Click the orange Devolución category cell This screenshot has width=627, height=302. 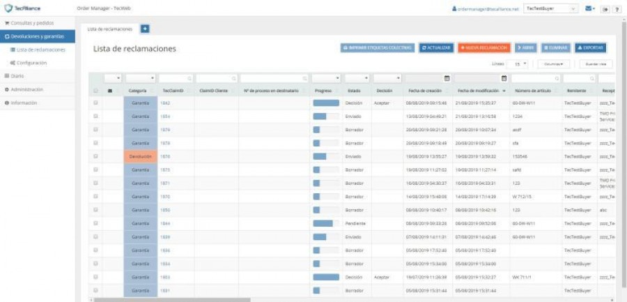140,157
